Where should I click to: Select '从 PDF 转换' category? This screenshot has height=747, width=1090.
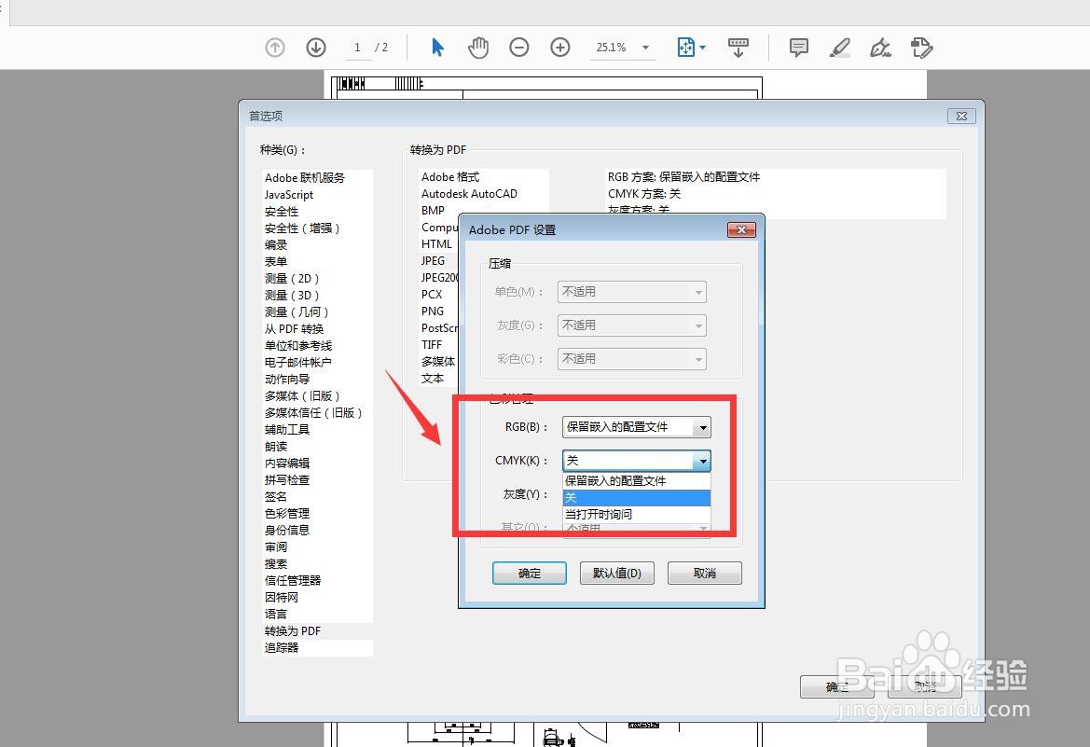(294, 329)
